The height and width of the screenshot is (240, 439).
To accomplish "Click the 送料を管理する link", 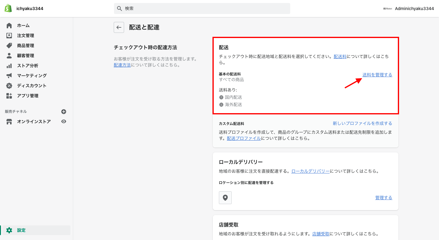I will (377, 75).
